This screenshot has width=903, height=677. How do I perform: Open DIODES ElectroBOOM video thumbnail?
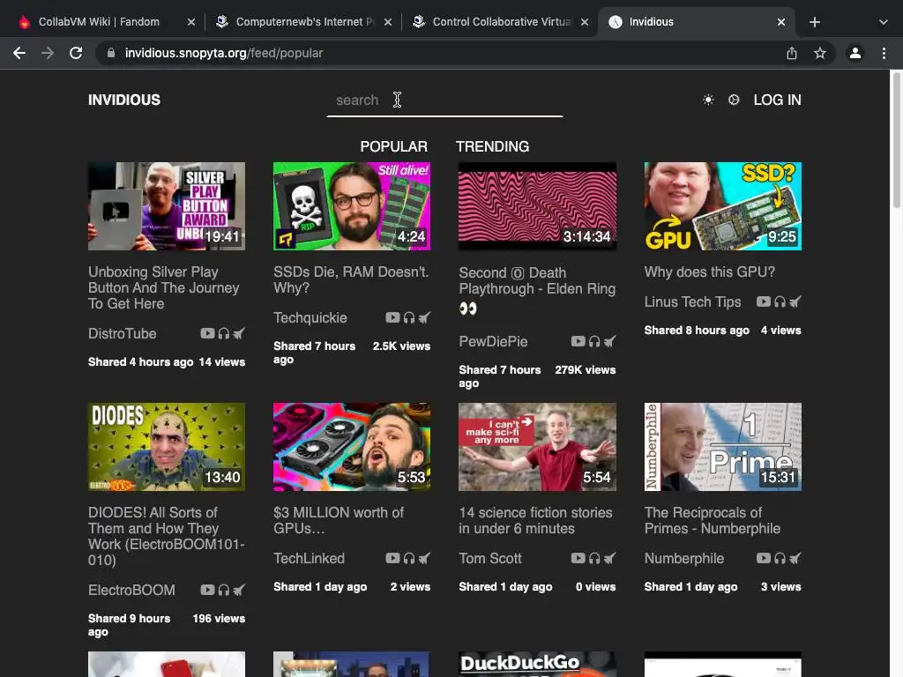tap(167, 447)
